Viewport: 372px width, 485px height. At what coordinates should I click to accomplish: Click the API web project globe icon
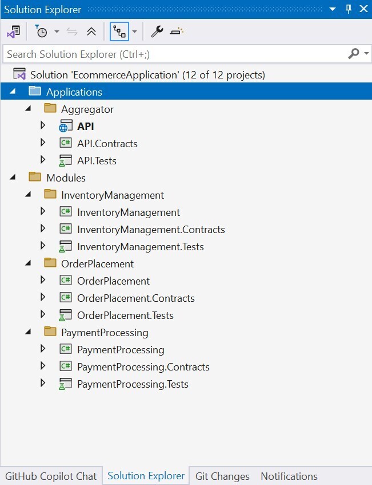click(66, 126)
